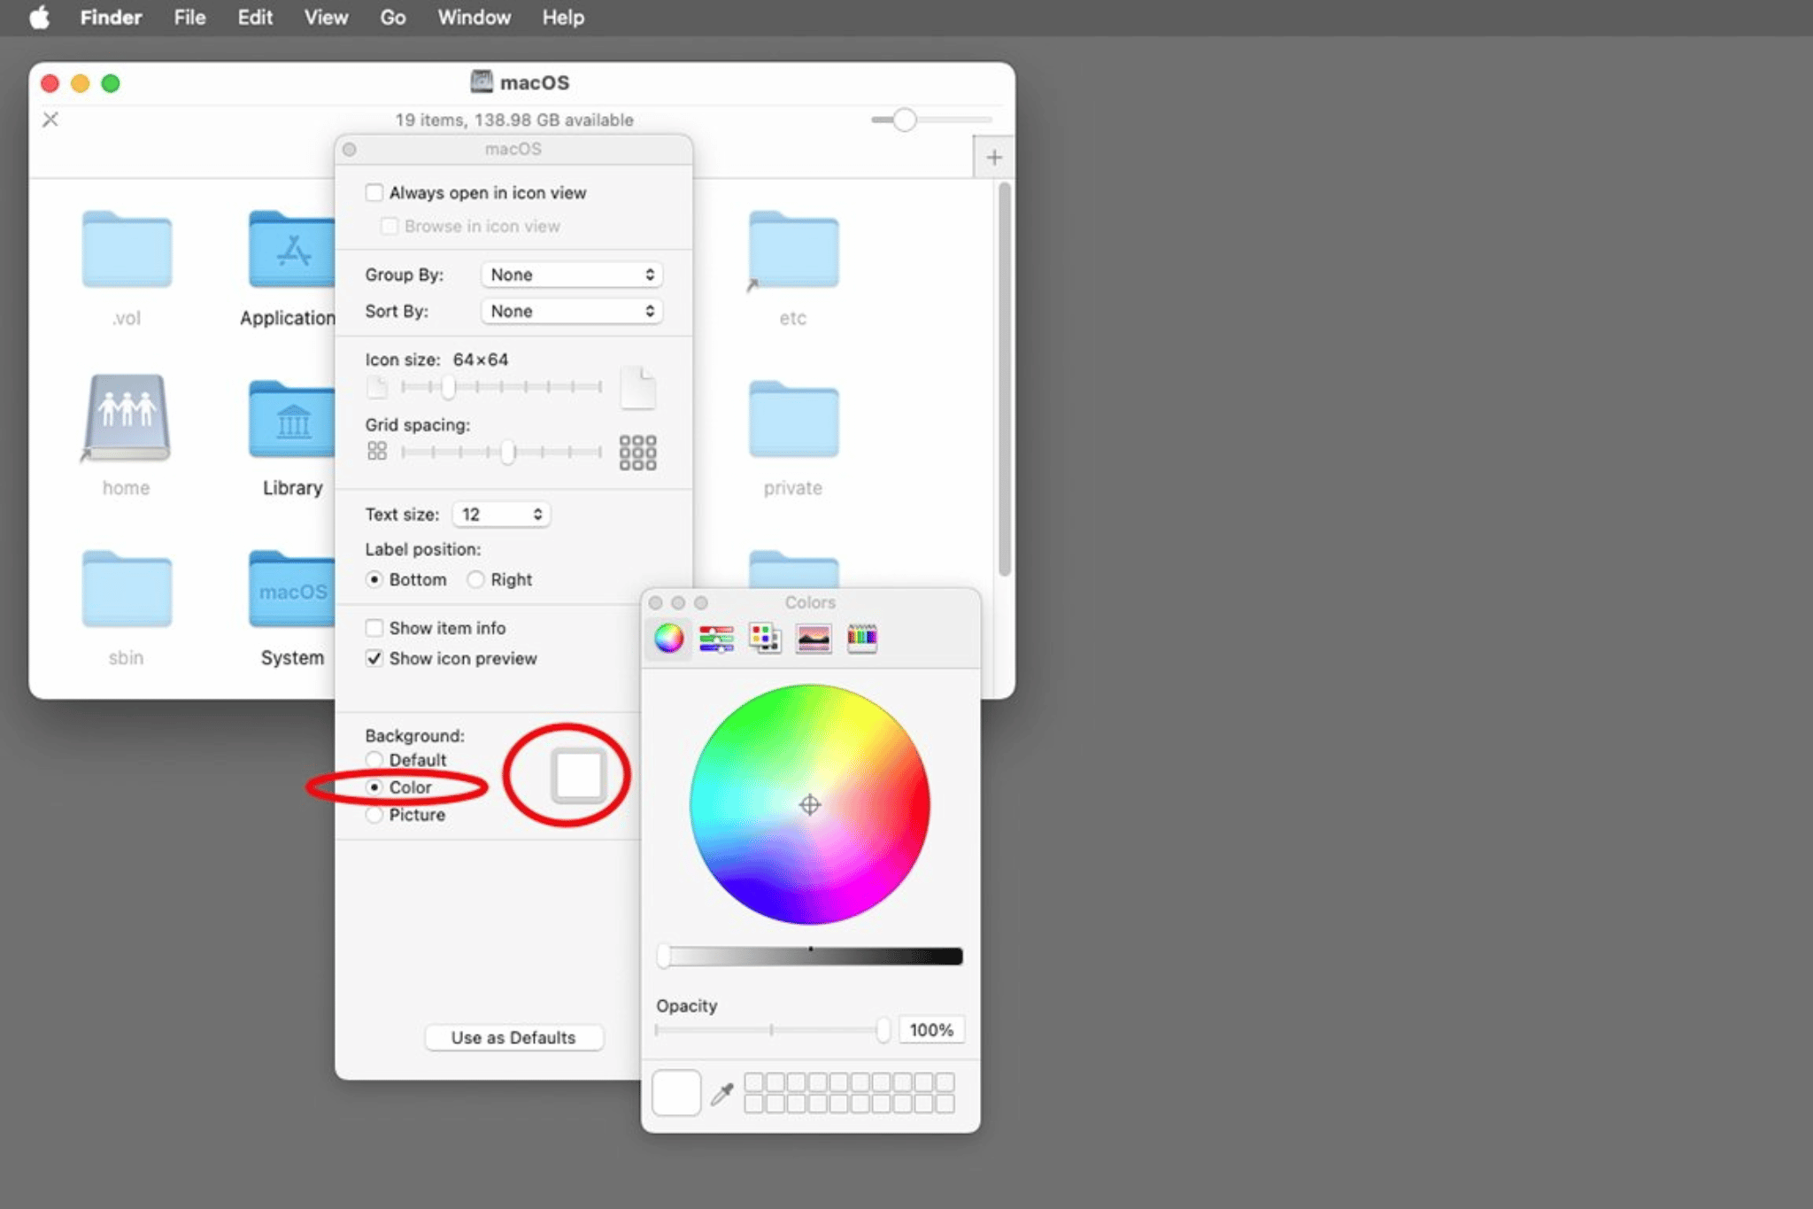Open the Group By dropdown
The height and width of the screenshot is (1209, 1813).
[571, 275]
